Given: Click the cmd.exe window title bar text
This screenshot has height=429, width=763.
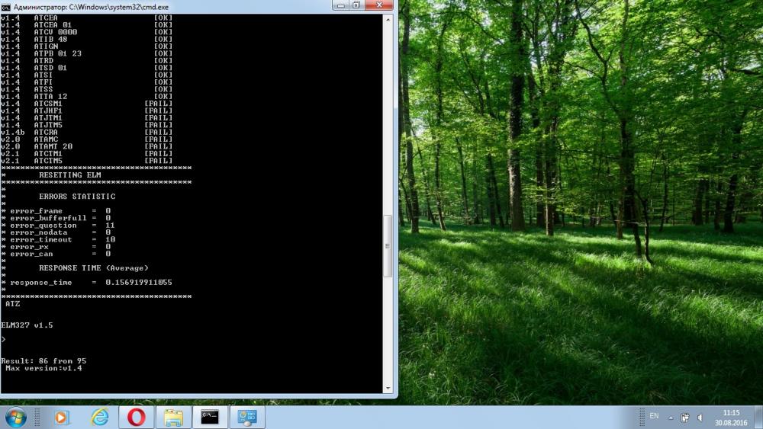Looking at the screenshot, I should coord(91,7).
